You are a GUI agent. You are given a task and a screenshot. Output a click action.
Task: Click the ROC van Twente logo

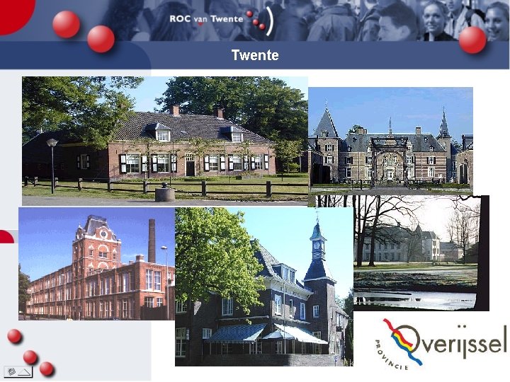pyautogui.click(x=222, y=20)
